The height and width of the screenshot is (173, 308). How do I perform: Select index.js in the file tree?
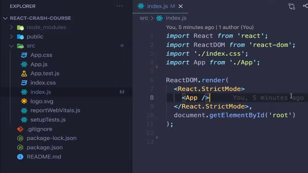point(41,92)
